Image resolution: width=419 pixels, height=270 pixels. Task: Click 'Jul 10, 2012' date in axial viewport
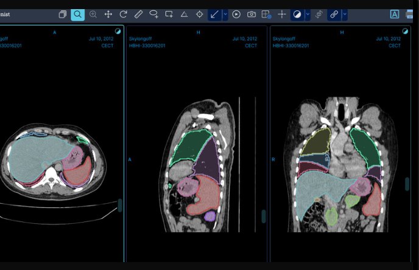(x=101, y=39)
